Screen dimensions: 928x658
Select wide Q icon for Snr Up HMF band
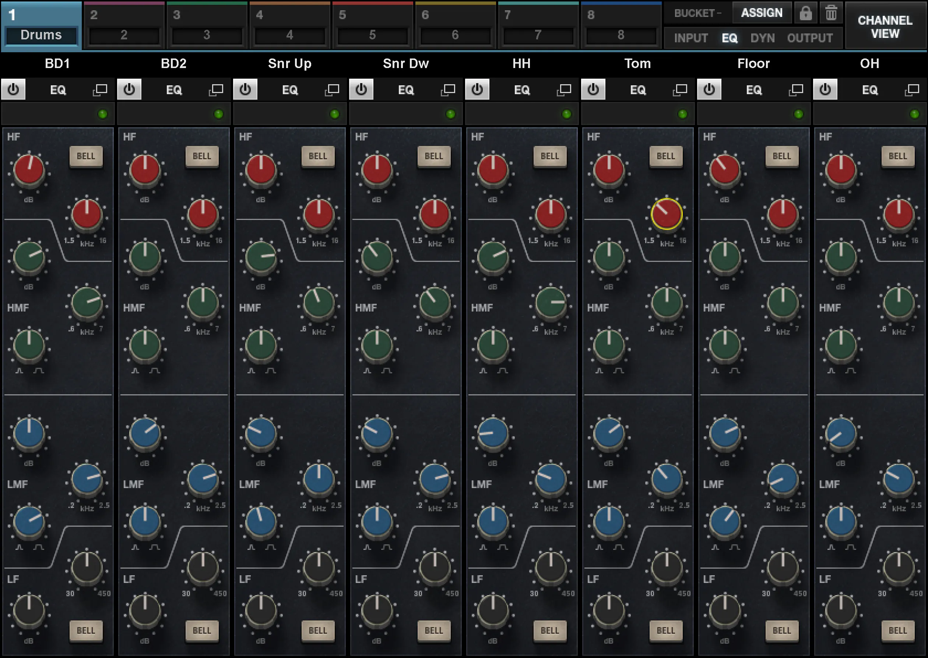pyautogui.click(x=271, y=371)
